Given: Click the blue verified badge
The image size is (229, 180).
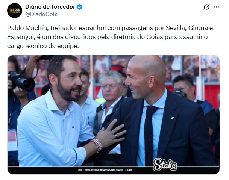Looking at the screenshot, I should click(80, 7).
